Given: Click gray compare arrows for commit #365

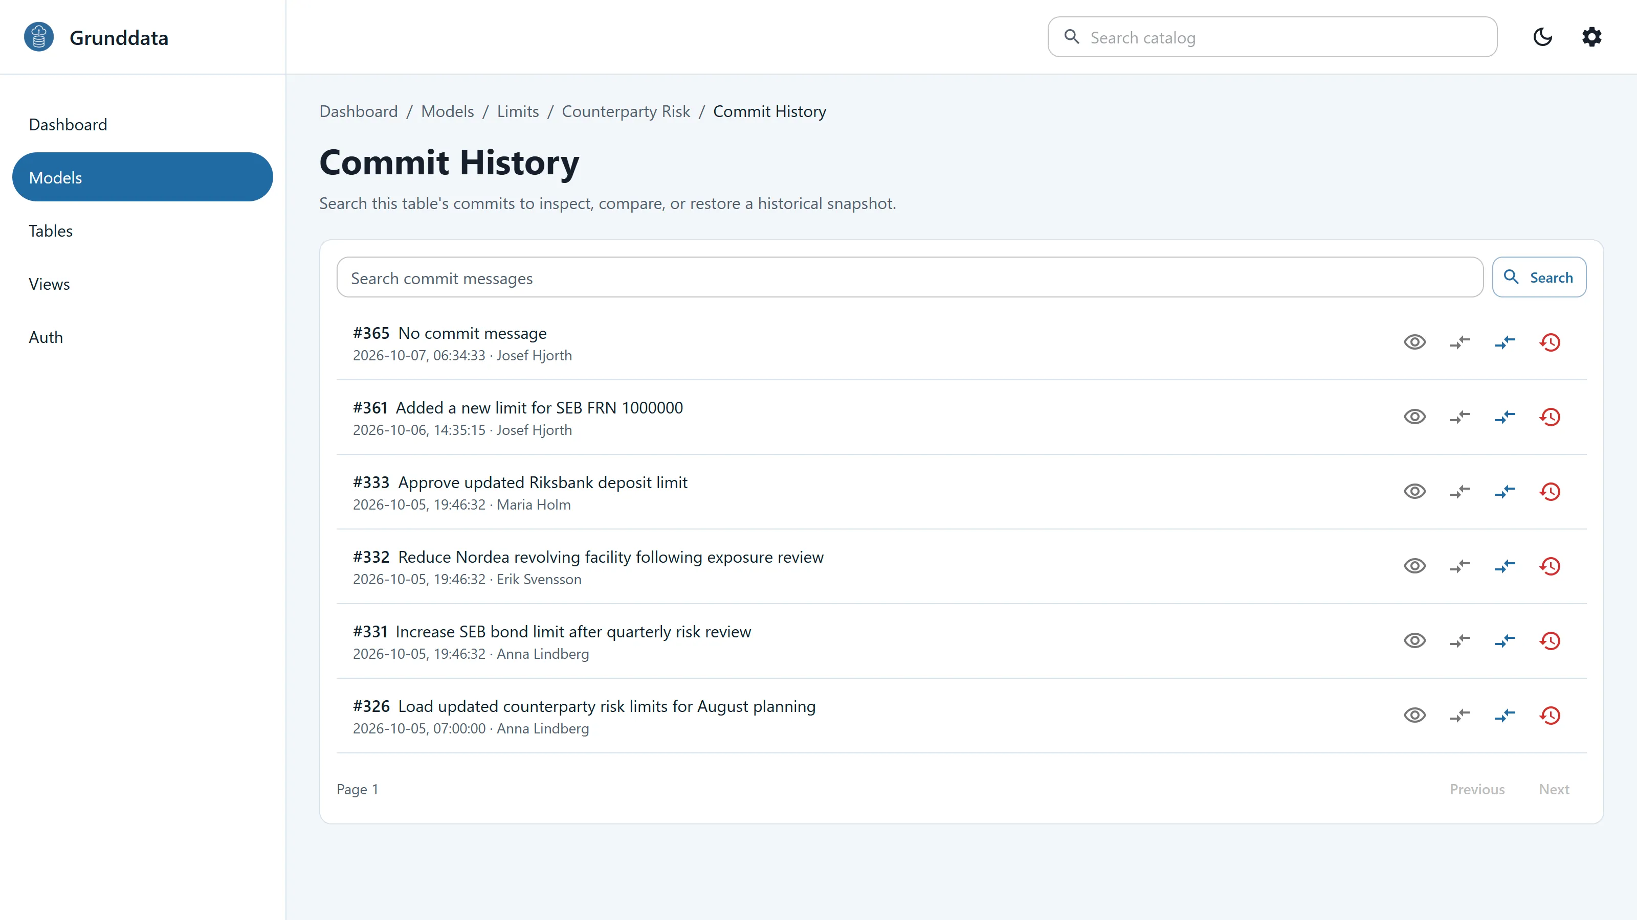Looking at the screenshot, I should (x=1459, y=342).
